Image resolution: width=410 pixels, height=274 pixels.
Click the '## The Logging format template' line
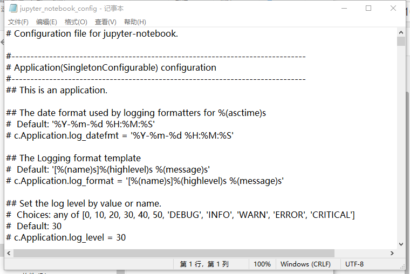(x=73, y=158)
